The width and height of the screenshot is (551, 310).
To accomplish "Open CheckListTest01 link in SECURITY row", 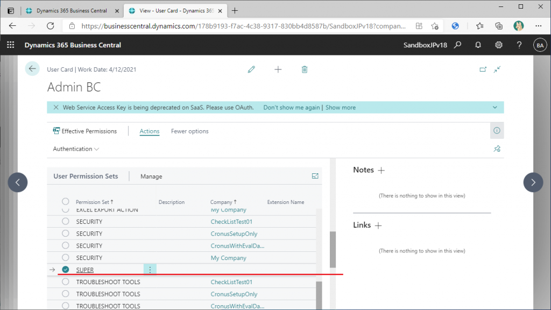I will [231, 222].
